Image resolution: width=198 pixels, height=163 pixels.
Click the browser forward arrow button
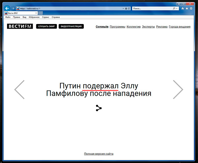[x=13, y=8]
